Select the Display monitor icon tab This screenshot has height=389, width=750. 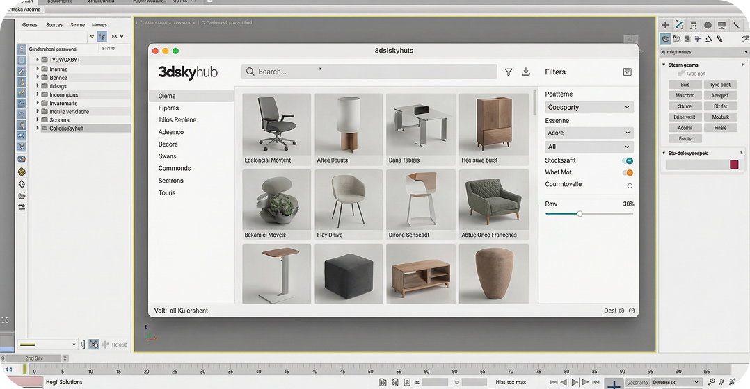click(721, 25)
